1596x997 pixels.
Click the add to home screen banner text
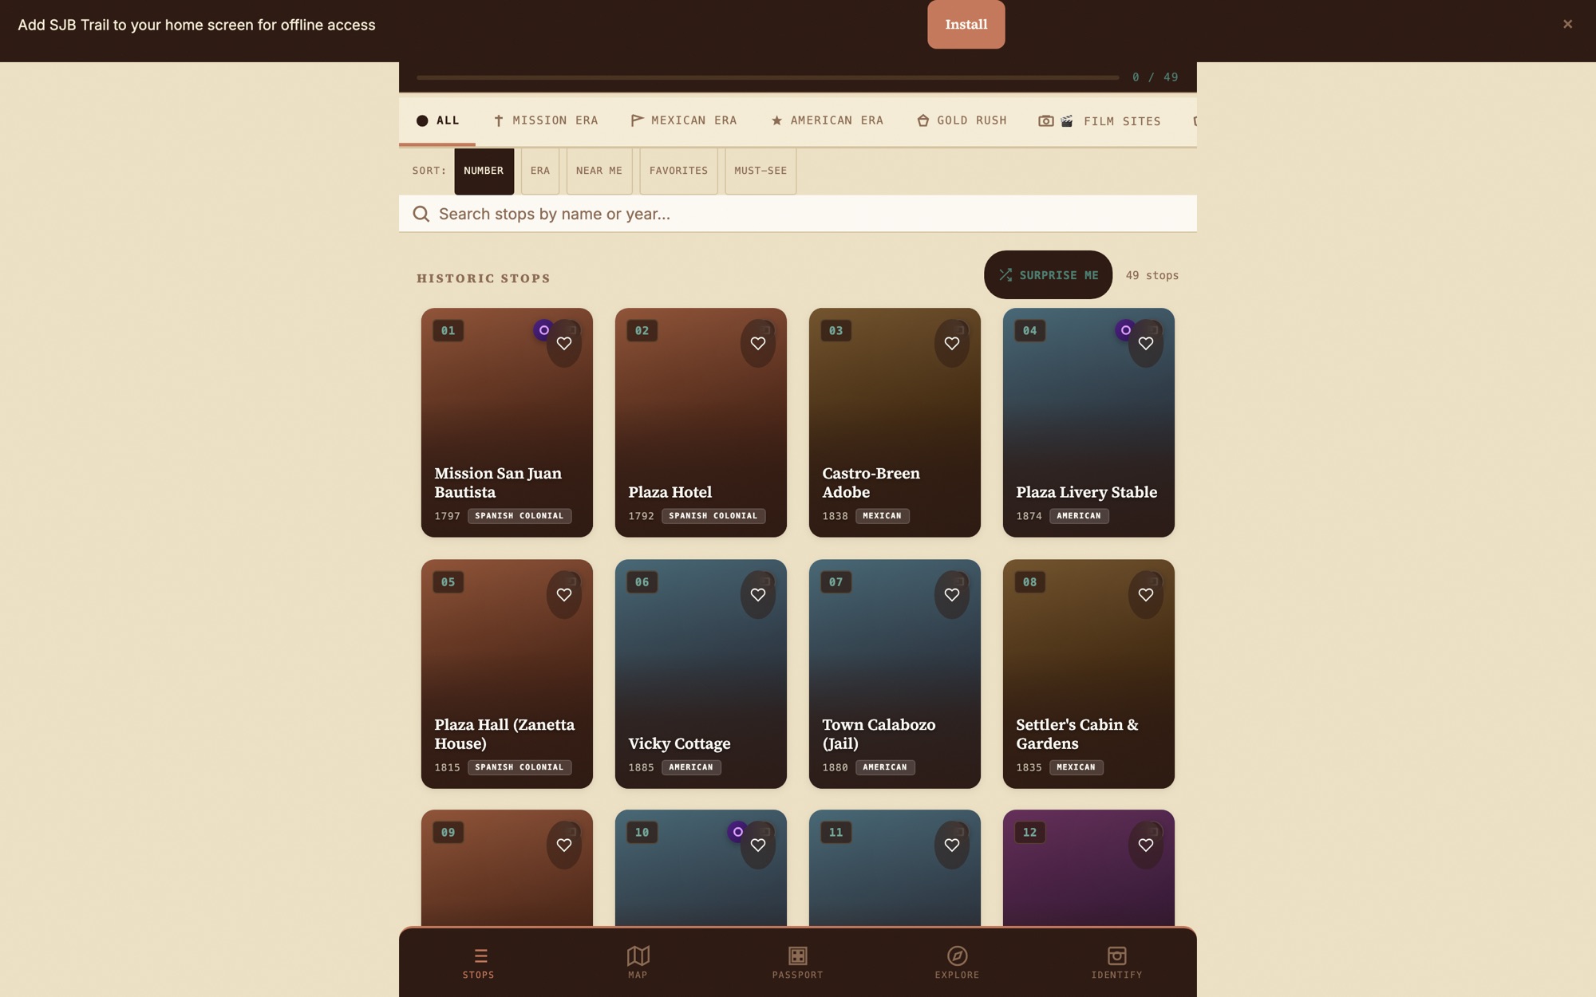coord(196,25)
